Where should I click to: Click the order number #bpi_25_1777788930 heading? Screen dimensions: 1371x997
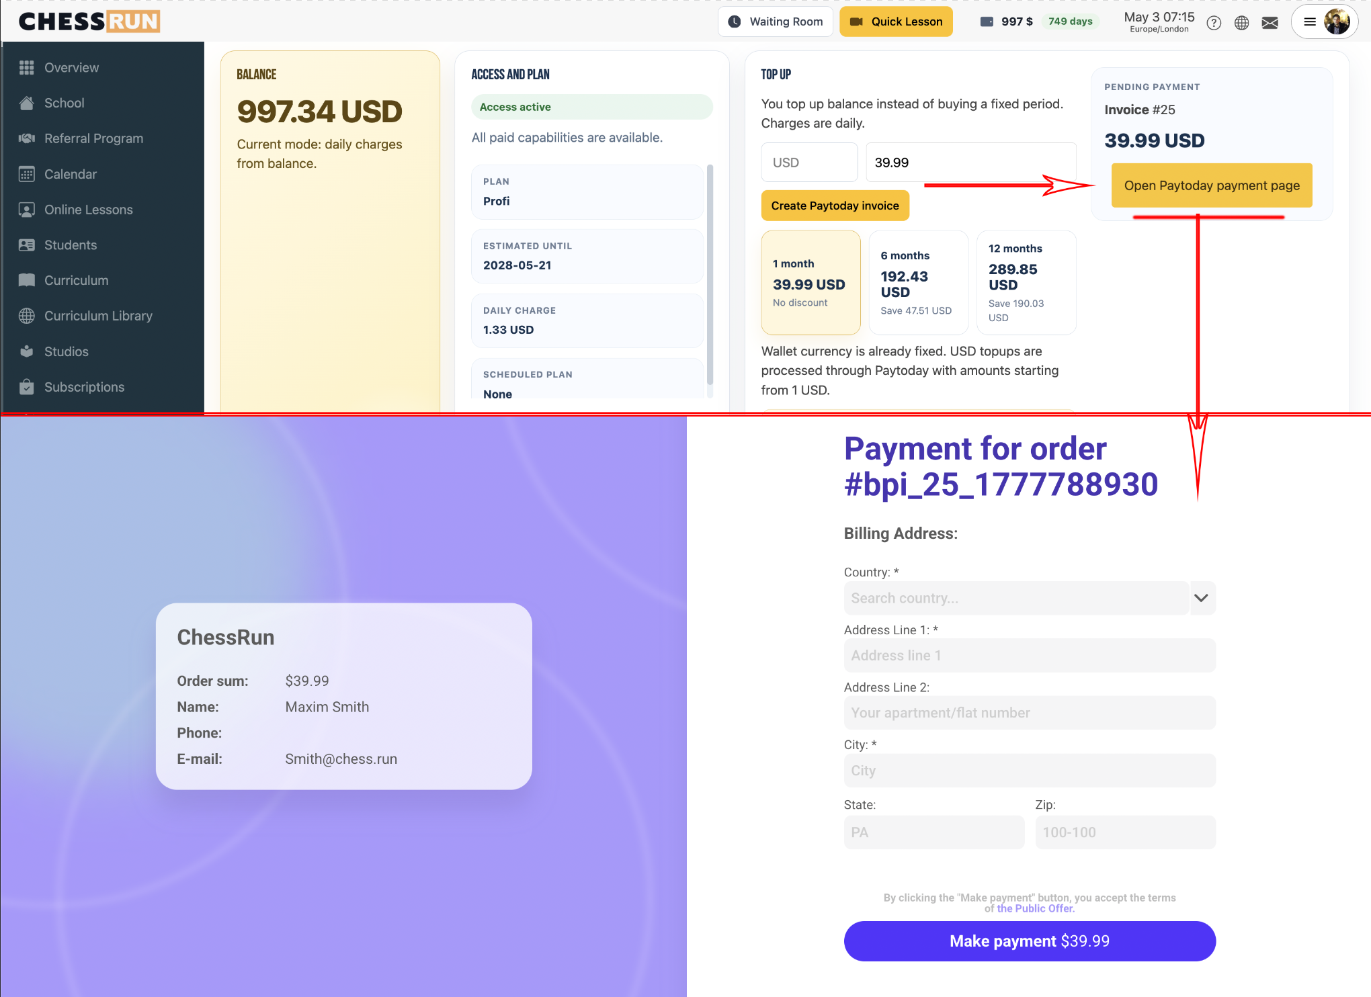pos(1001,484)
